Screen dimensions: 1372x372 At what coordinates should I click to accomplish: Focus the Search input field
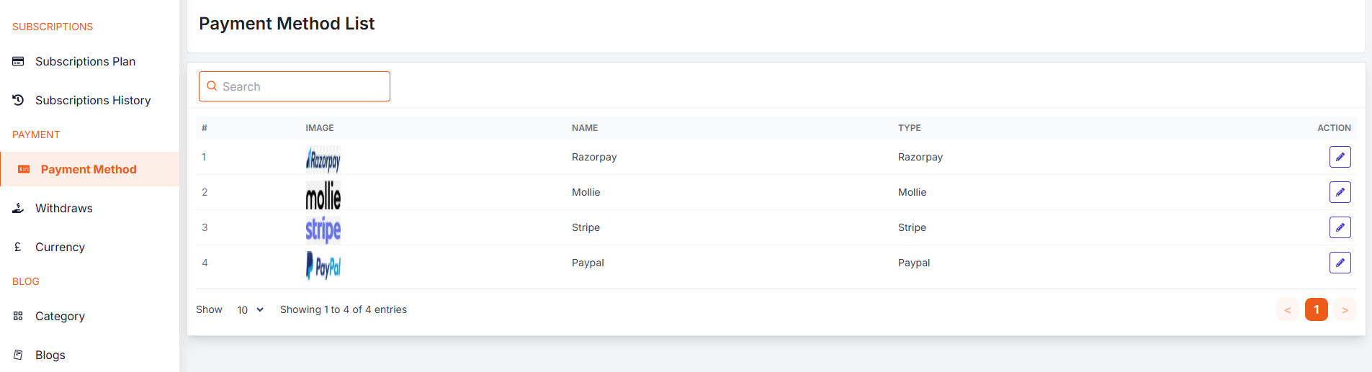tap(302, 86)
